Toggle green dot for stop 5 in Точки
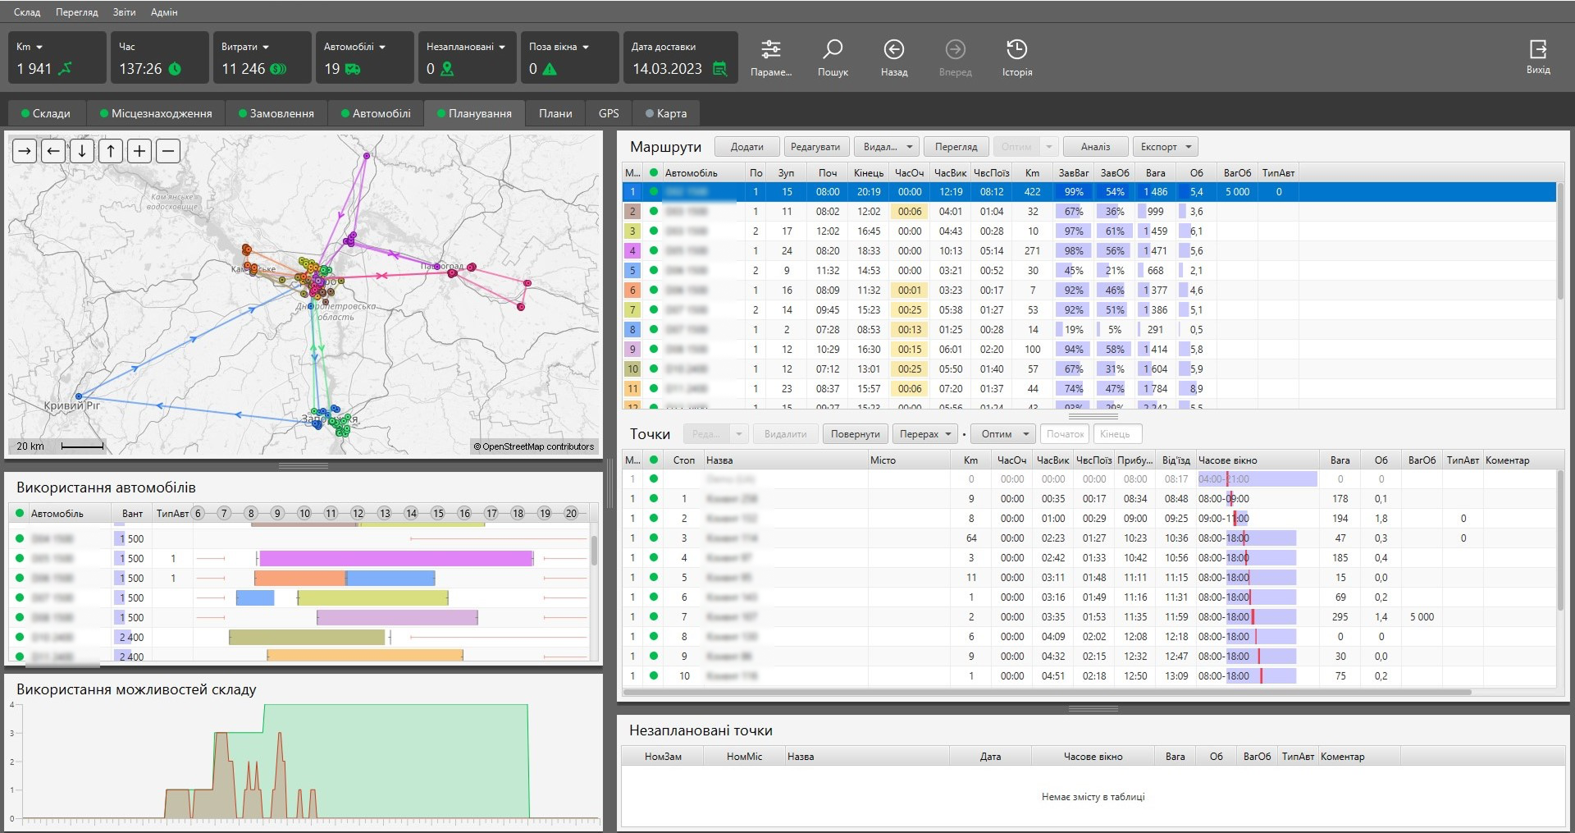 pyautogui.click(x=654, y=578)
